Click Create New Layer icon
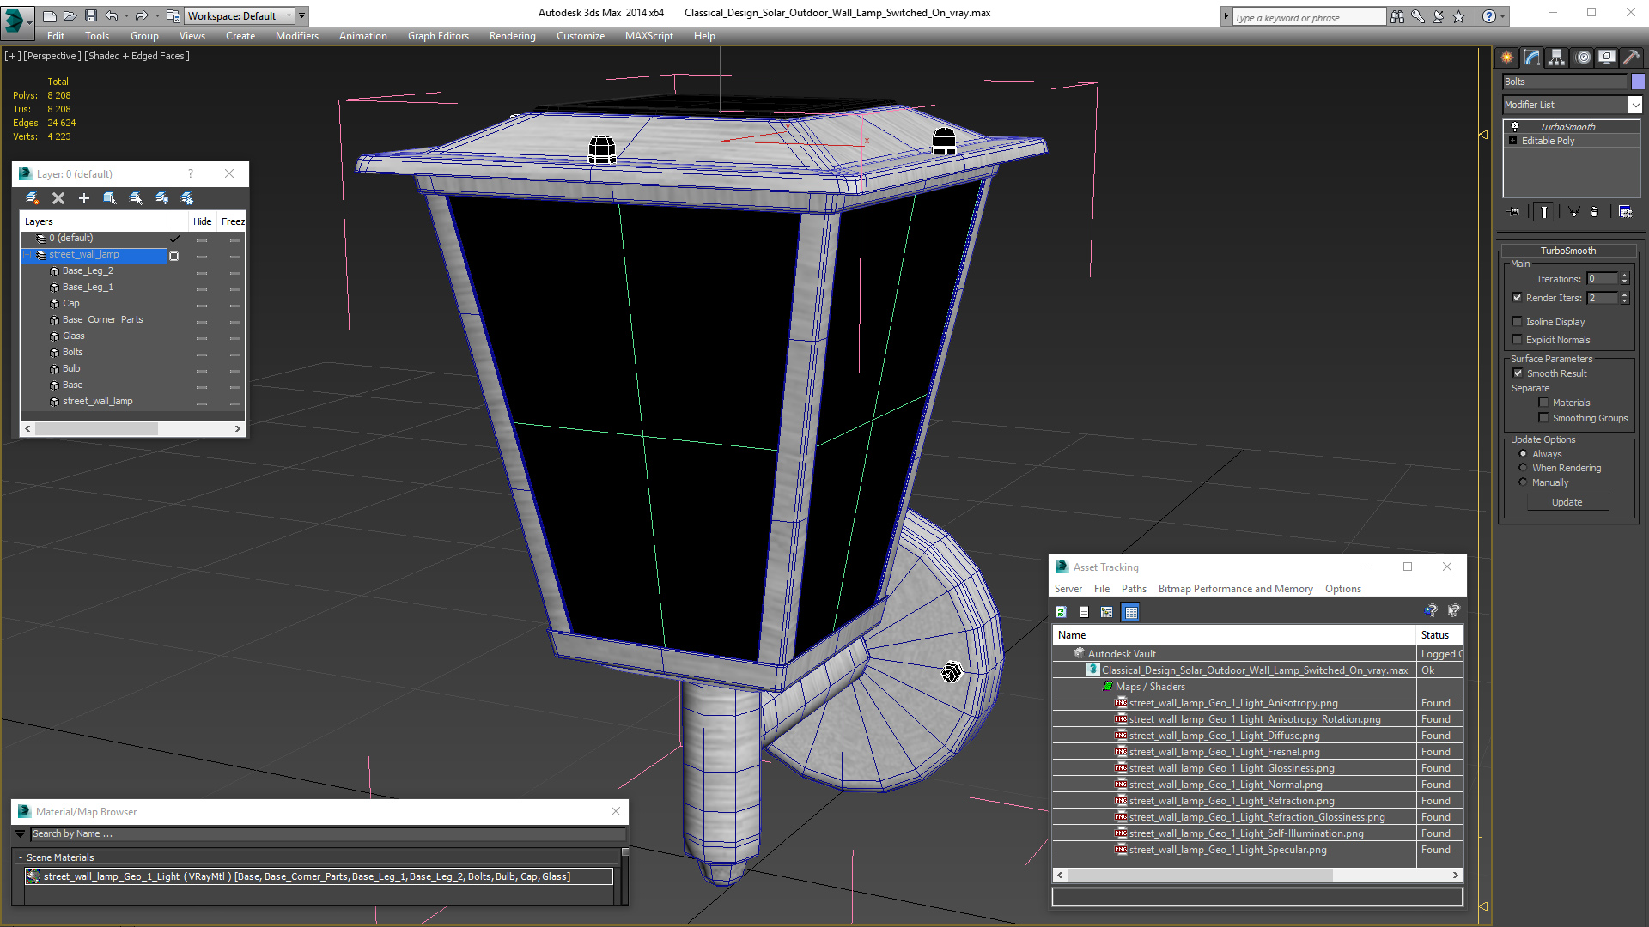 (x=33, y=198)
